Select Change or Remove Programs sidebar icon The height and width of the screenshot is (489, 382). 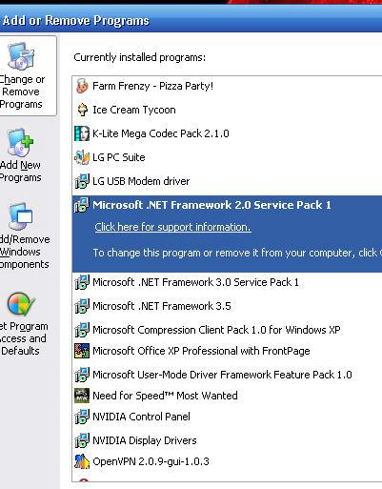21,56
